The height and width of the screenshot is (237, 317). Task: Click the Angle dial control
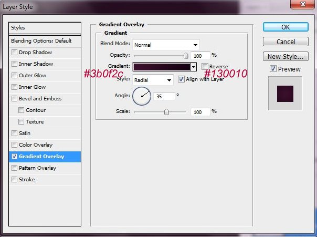(142, 96)
